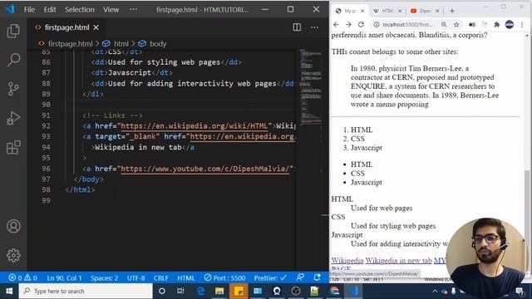Open the Chrome Extensions puzzle icon
Screen dimensions: 532x299
point(497,24)
